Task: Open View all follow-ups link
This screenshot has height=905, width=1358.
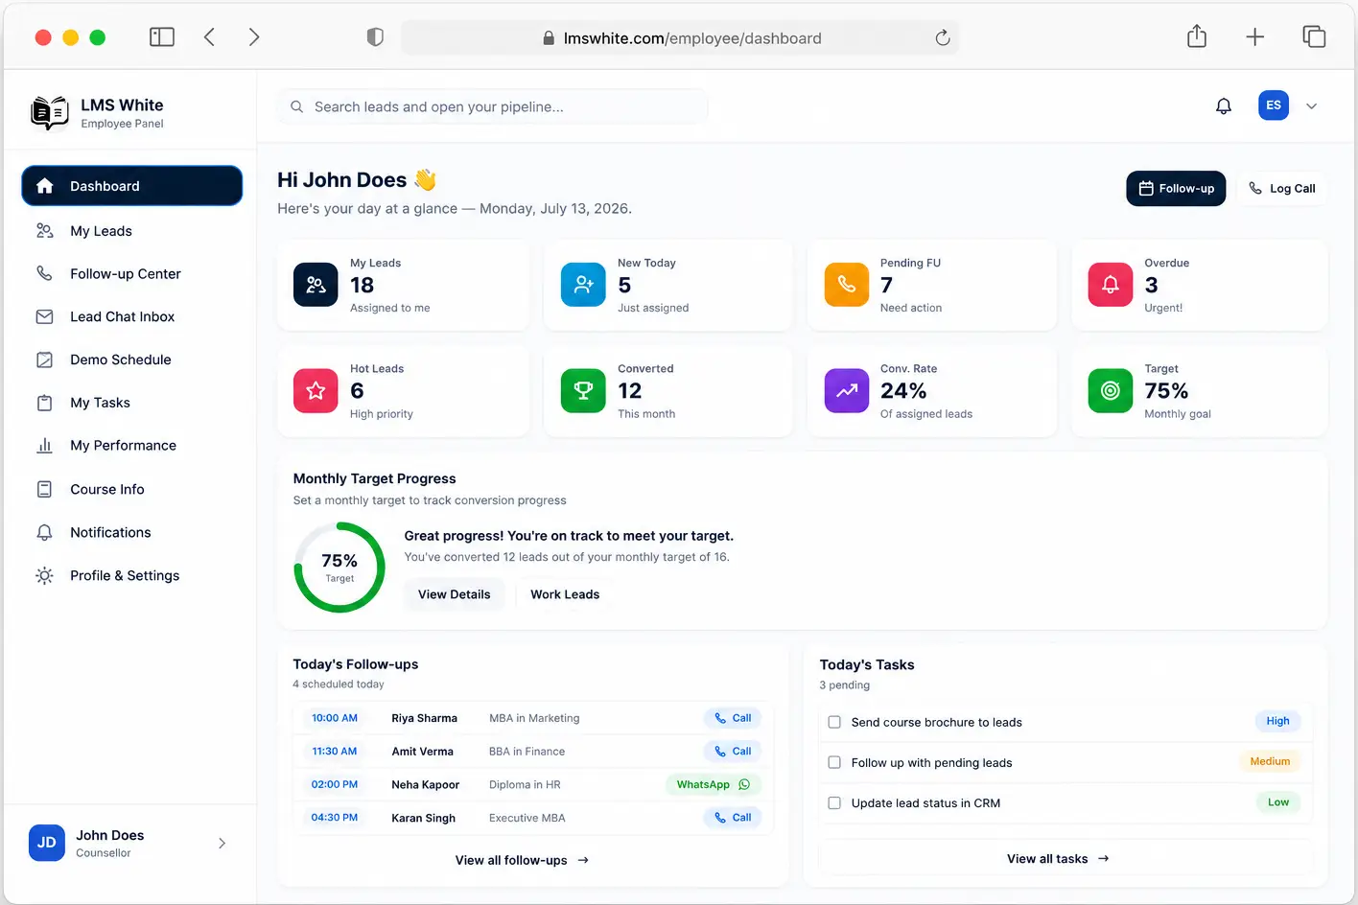Action: [523, 860]
